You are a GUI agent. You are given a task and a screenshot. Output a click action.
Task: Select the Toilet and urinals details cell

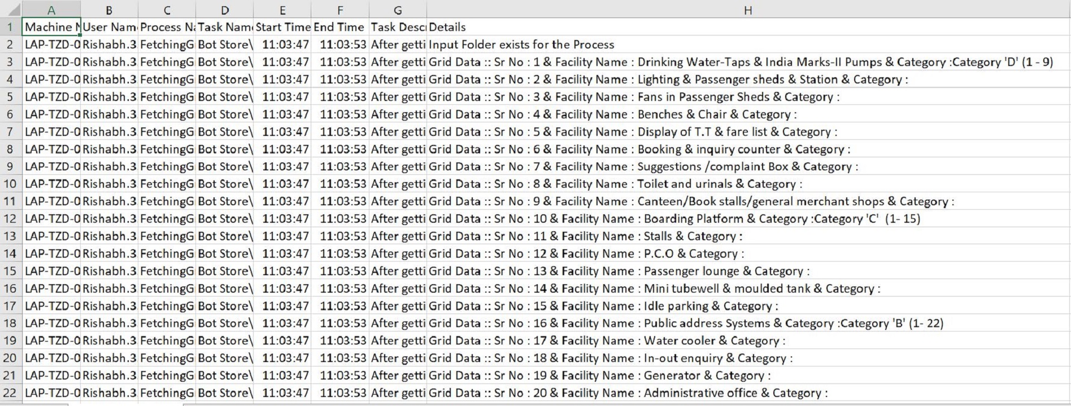point(748,184)
